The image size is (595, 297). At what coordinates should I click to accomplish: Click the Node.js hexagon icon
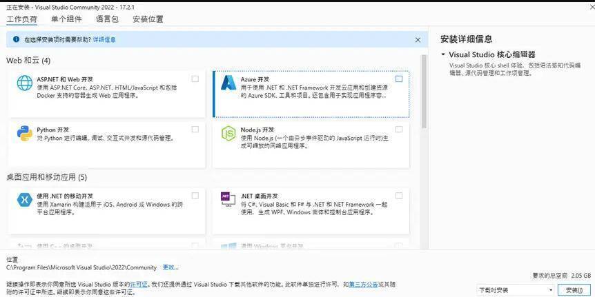[228, 134]
